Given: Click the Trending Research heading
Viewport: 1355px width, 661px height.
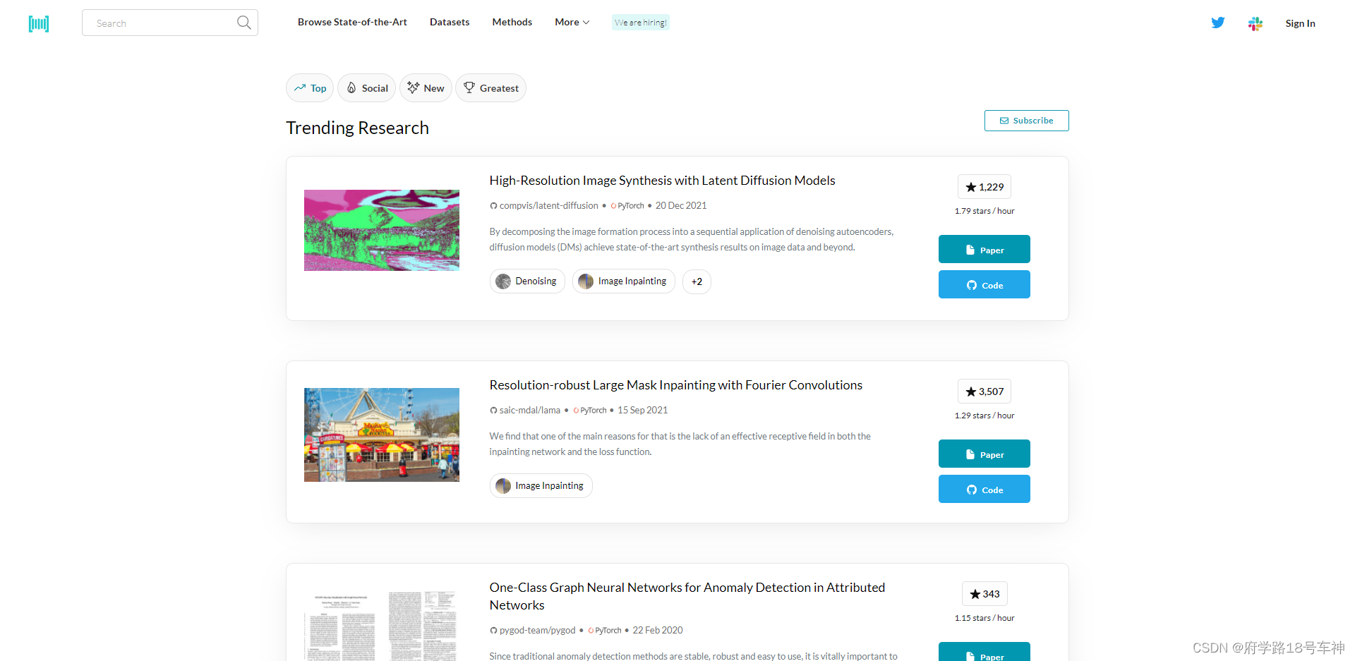Looking at the screenshot, I should click(357, 128).
